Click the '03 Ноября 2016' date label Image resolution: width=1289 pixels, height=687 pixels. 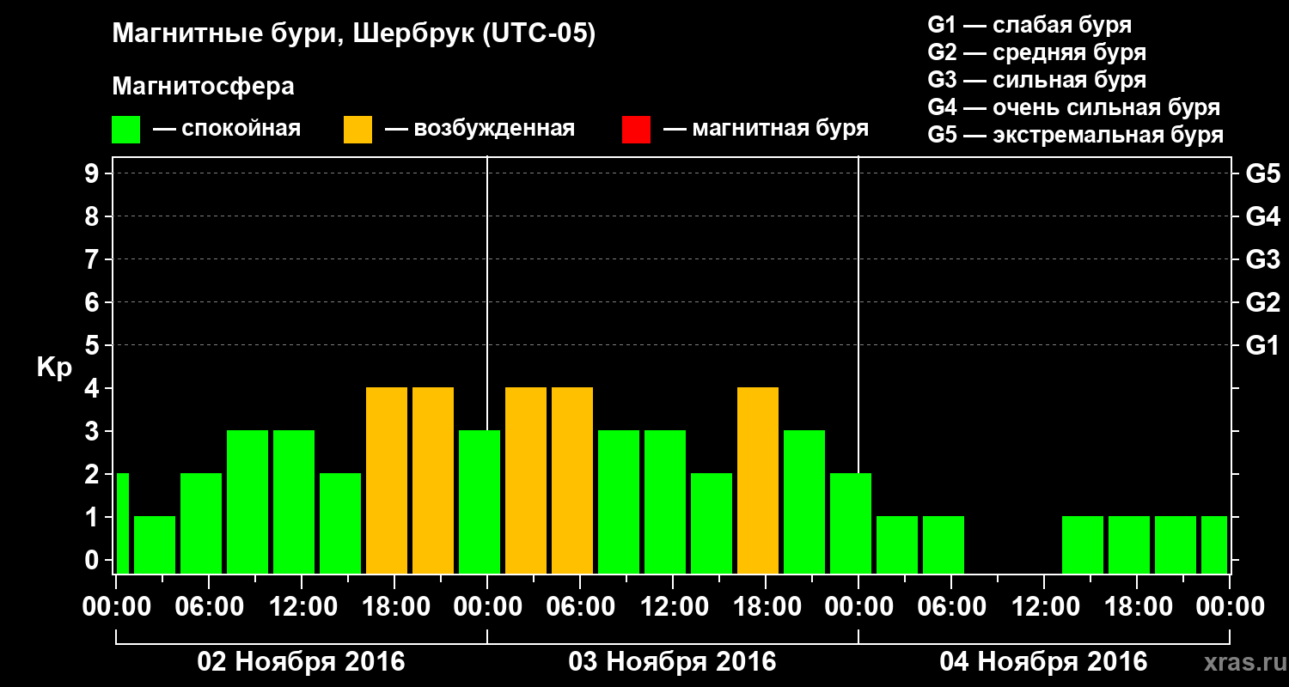point(672,661)
